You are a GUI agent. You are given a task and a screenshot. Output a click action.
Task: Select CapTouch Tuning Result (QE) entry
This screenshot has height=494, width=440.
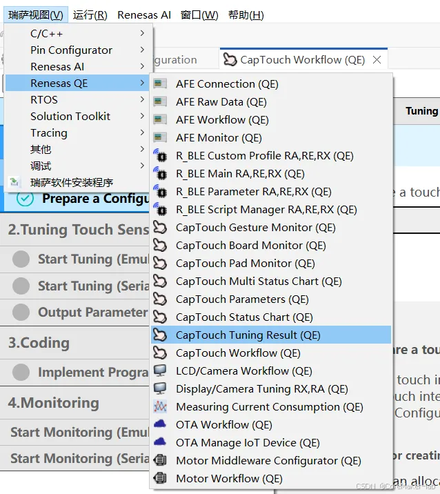tap(271, 335)
